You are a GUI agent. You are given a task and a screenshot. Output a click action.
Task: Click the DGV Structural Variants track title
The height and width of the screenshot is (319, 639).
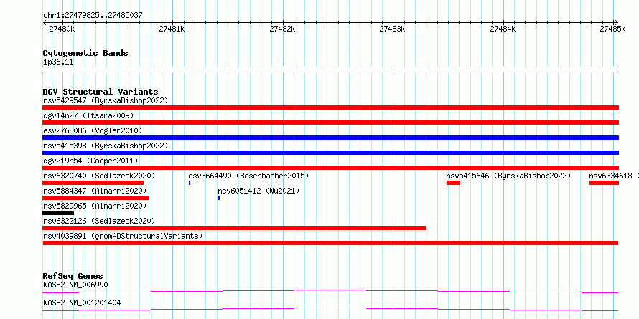(x=101, y=92)
